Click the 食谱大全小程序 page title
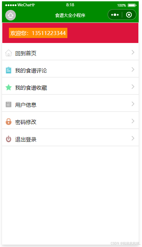 (70, 15)
